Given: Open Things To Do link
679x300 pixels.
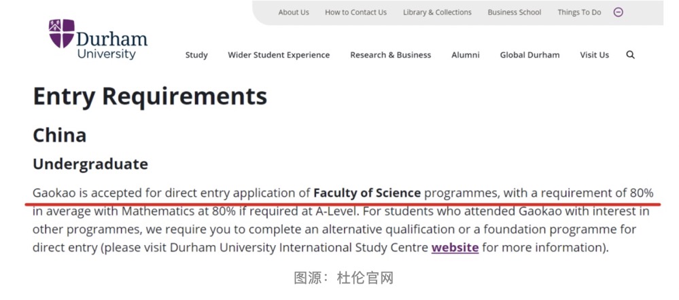Looking at the screenshot, I should [579, 12].
